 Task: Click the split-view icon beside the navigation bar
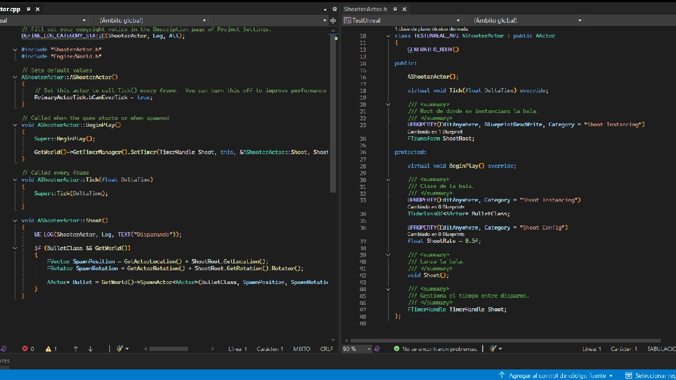click(x=333, y=20)
